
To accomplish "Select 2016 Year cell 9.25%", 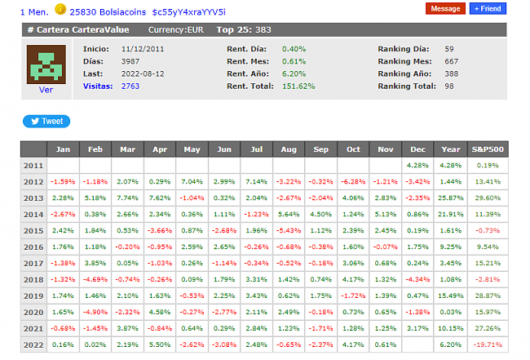I will [x=451, y=247].
